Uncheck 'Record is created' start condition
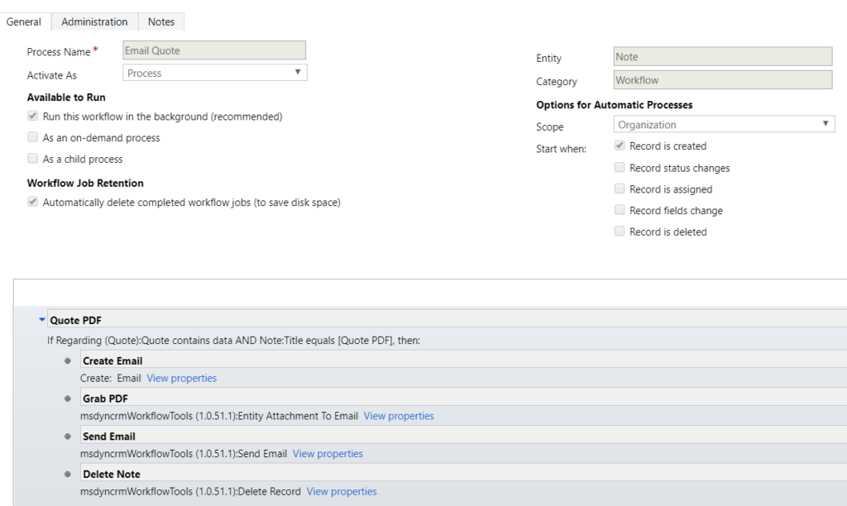Screen dimensions: 847x506 [620, 146]
